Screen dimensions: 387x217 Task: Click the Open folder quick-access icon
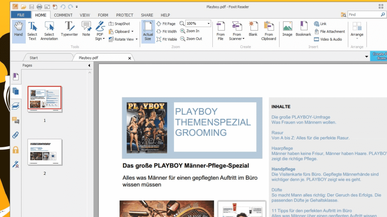tap(23, 7)
